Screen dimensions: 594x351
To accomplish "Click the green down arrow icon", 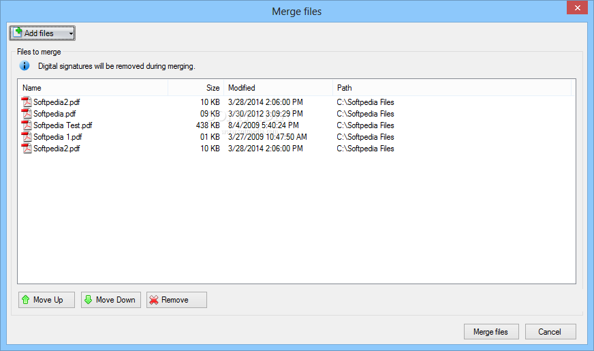I will point(88,300).
